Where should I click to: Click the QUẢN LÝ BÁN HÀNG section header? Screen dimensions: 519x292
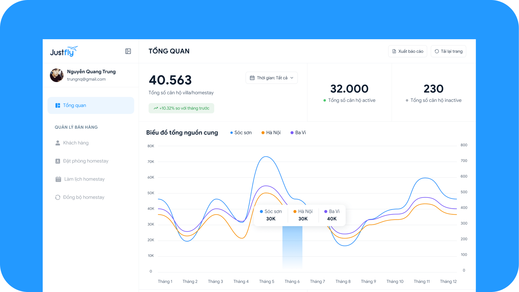pos(76,127)
